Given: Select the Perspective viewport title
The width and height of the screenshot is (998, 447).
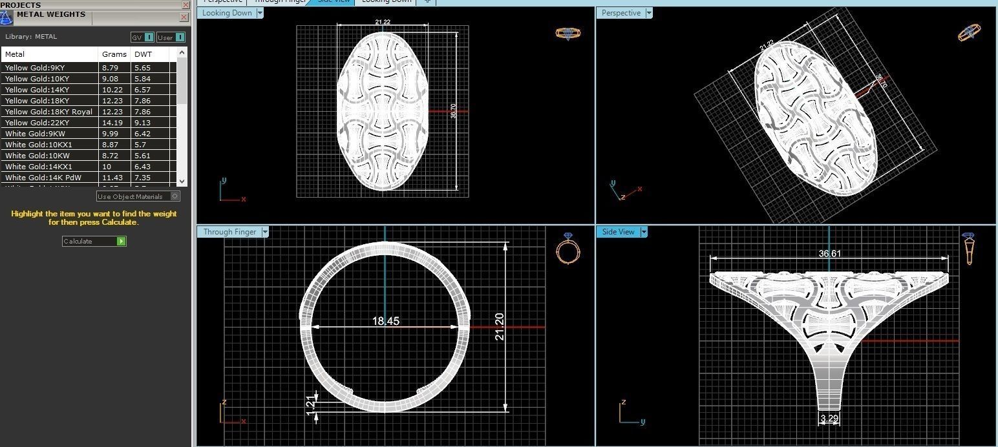Looking at the screenshot, I should [621, 13].
